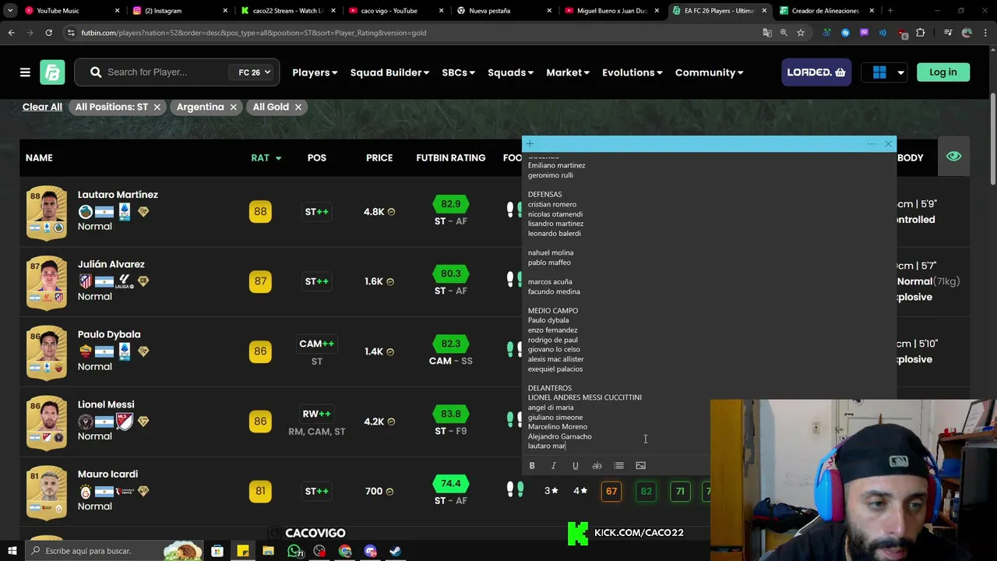
Task: Open the Community dropdown menu
Action: 709,72
